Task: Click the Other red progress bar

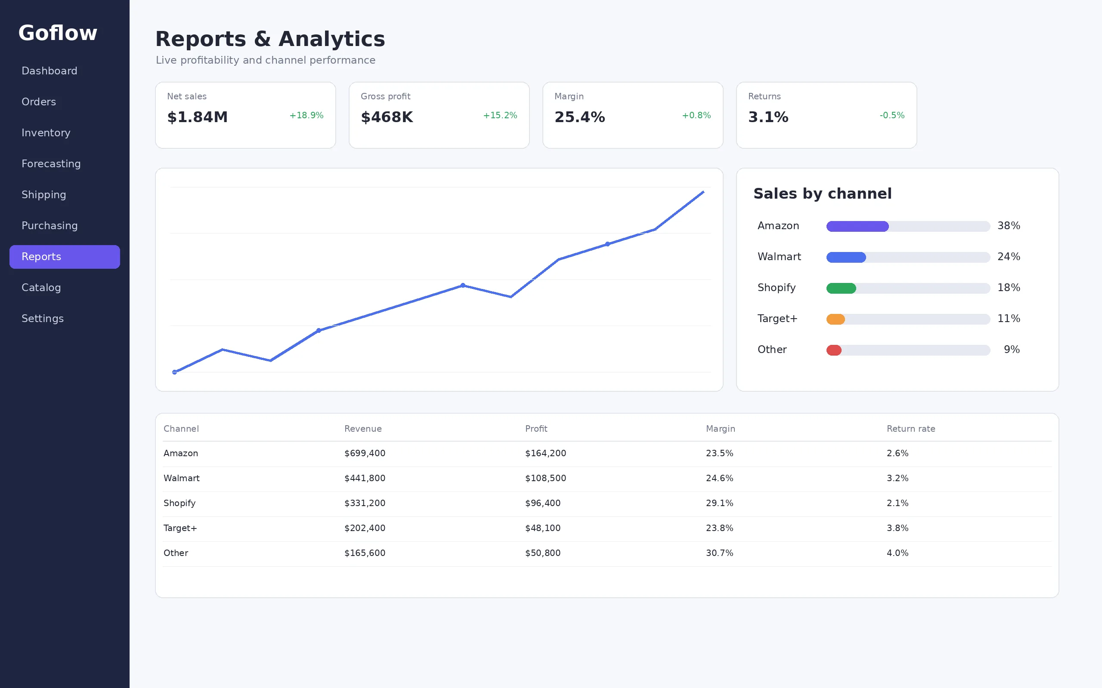Action: coord(834,350)
